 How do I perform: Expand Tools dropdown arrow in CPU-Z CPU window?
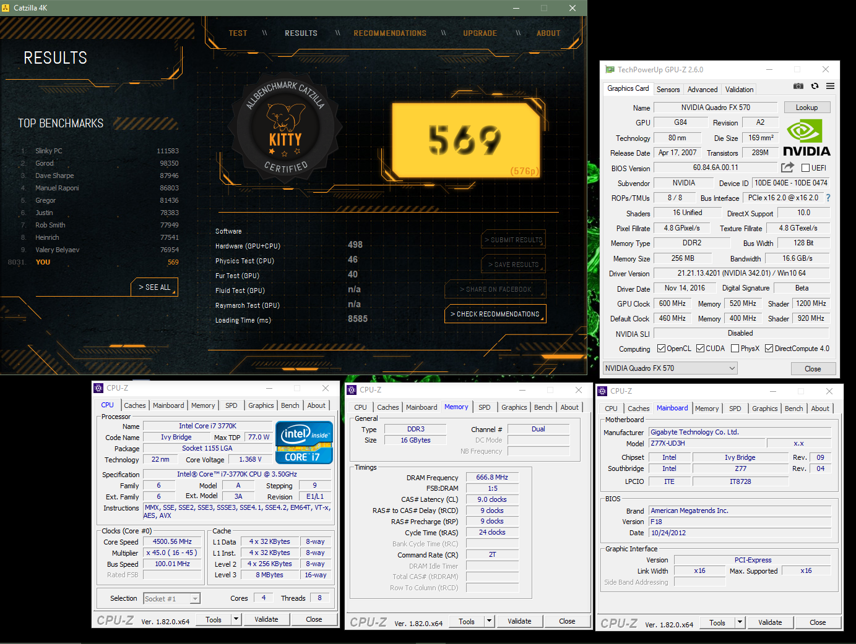[x=236, y=619]
